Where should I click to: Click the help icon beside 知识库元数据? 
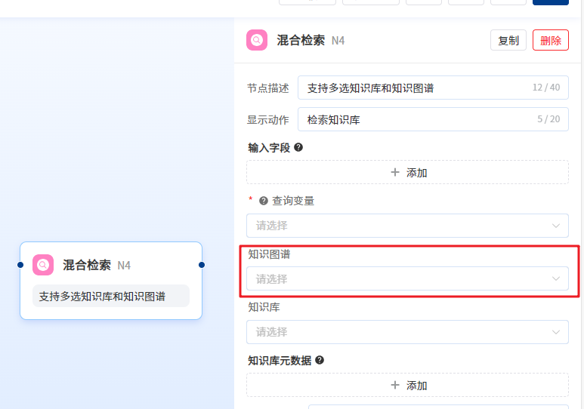[320, 360]
